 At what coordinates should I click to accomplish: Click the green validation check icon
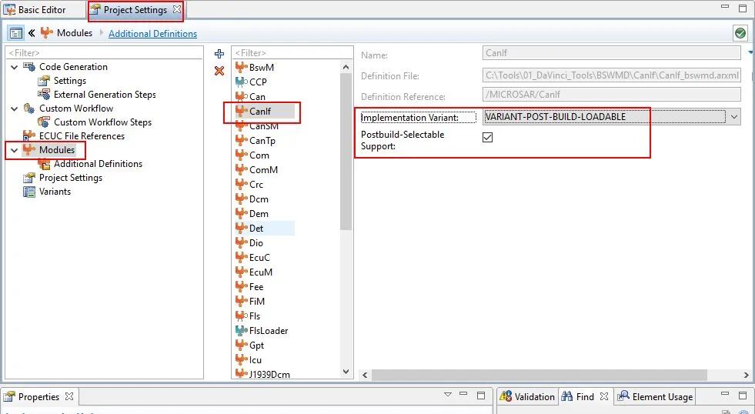point(740,33)
